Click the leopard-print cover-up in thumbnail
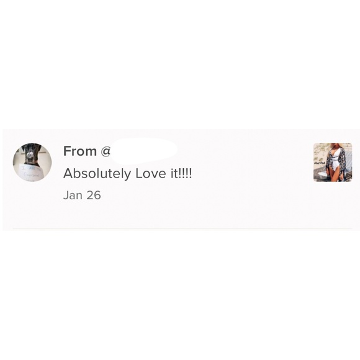 click(343, 161)
